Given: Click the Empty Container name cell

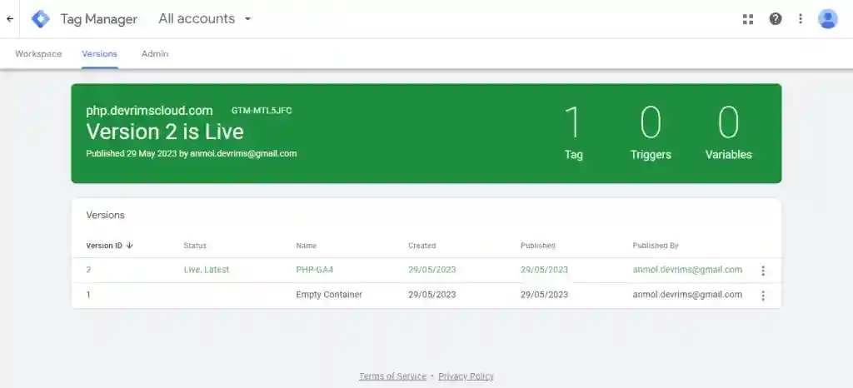Looking at the screenshot, I should [x=329, y=295].
